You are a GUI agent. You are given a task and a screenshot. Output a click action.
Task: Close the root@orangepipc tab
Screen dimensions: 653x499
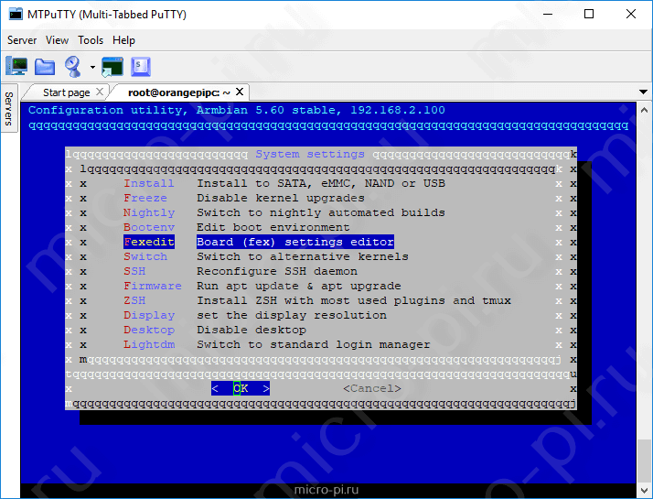[x=240, y=92]
